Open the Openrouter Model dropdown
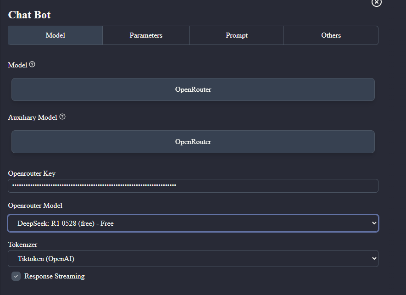Viewport: 406px width, 295px height. 193,223
